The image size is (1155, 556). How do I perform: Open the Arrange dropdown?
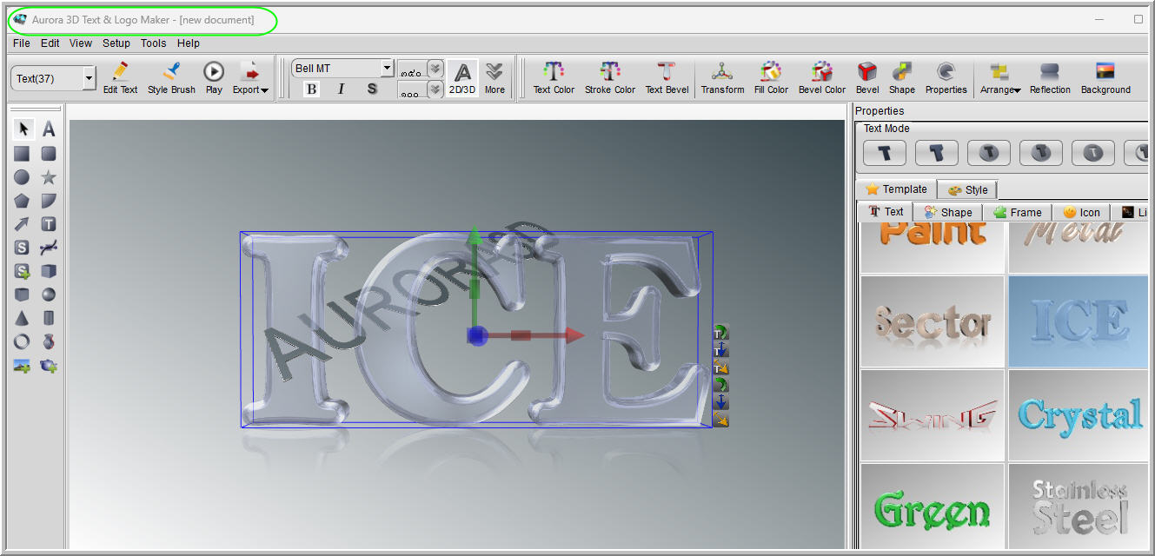point(1000,77)
